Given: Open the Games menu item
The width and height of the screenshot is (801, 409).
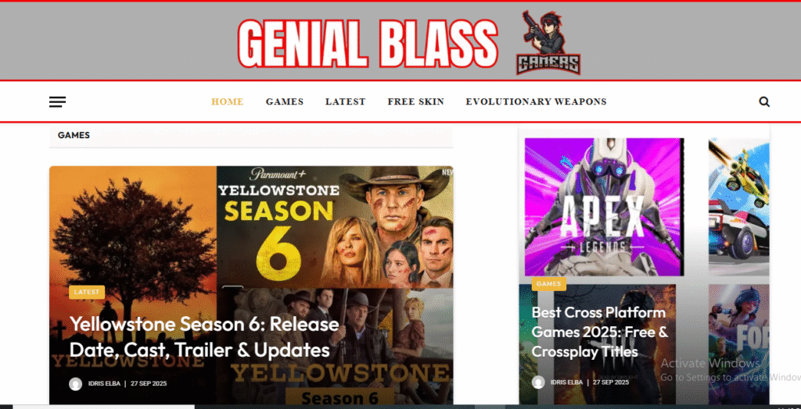Looking at the screenshot, I should [x=285, y=101].
